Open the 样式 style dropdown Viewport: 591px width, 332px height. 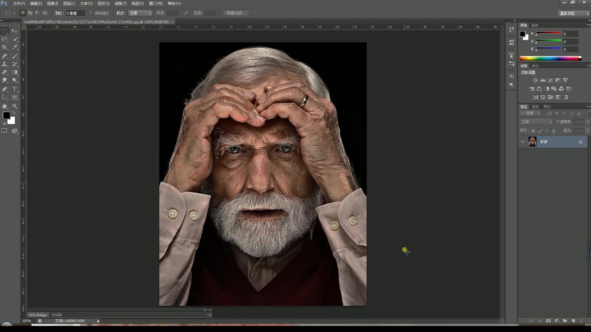click(x=140, y=13)
